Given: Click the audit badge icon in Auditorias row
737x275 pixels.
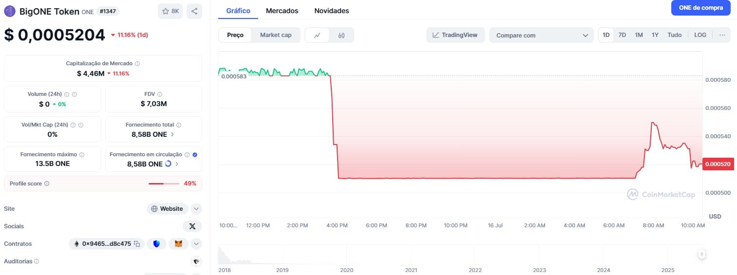Looking at the screenshot, I should click(196, 261).
